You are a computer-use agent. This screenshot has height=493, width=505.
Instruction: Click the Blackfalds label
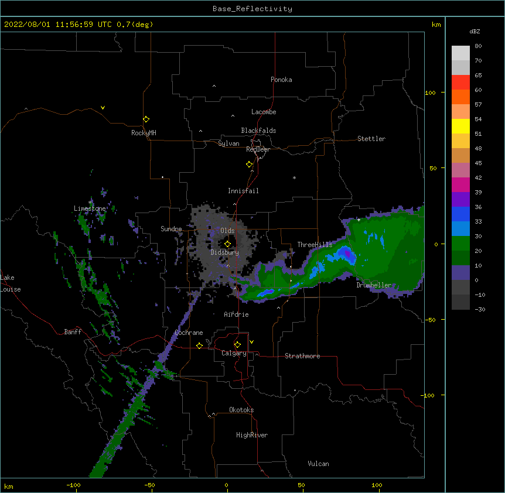[258, 131]
